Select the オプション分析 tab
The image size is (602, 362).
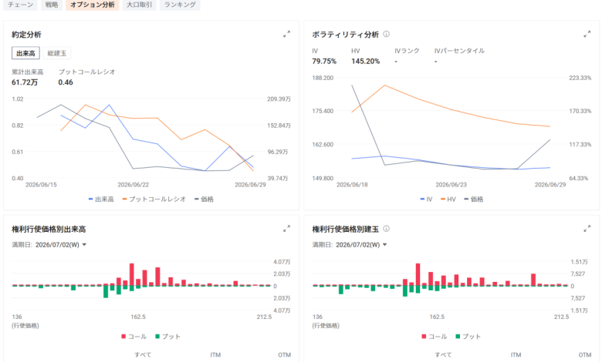point(93,5)
